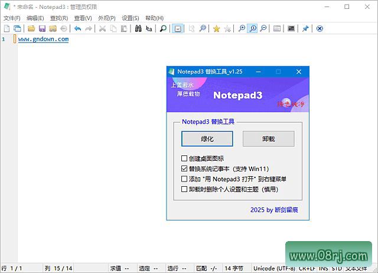Screen dimensions: 378x273
Task: Save file with the floppy disk icon
Action: [x=42, y=29]
